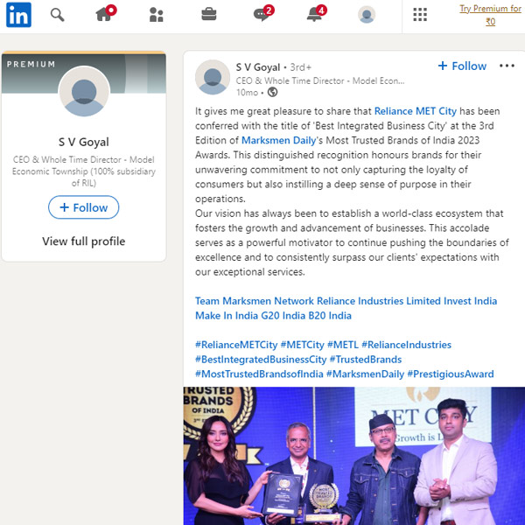The image size is (525, 525).
Task: Follow S V Goyal from sidebar card
Action: click(84, 207)
